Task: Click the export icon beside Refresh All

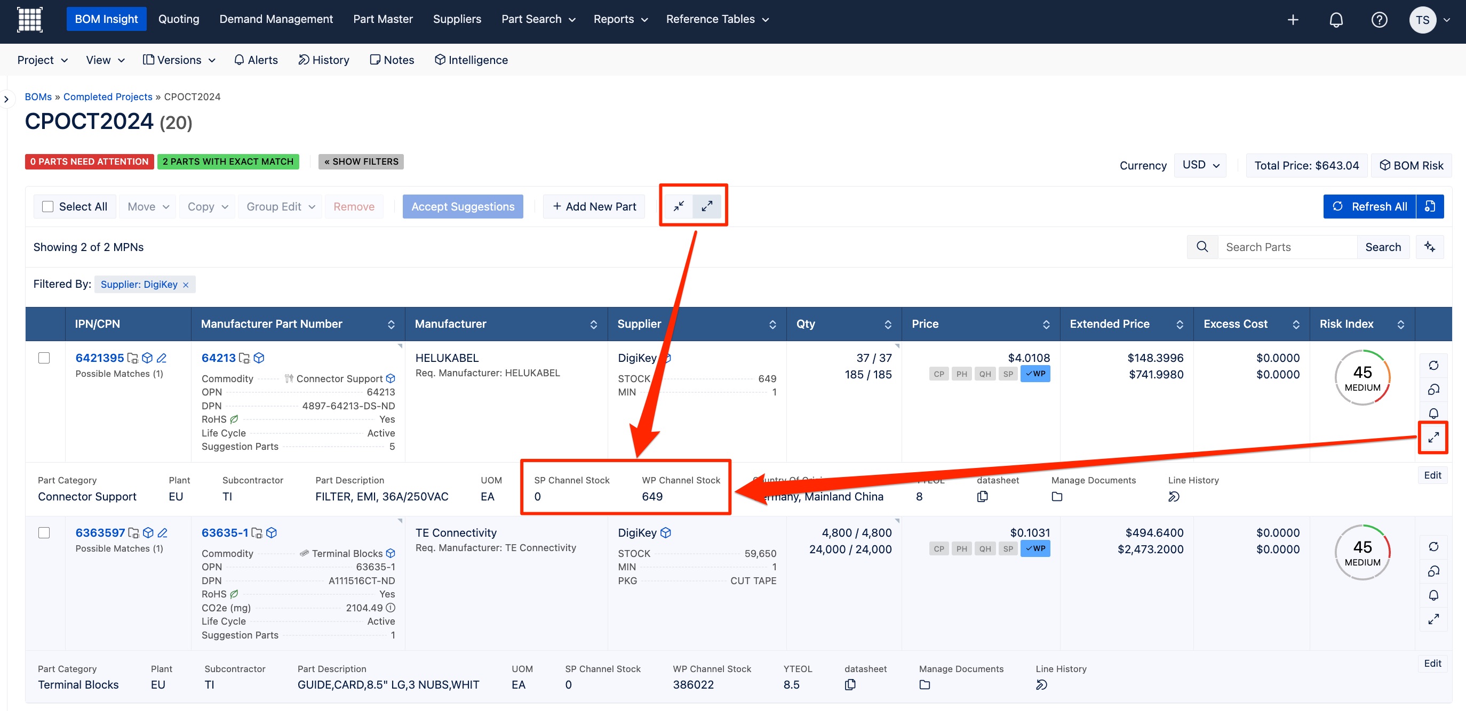Action: [1430, 206]
